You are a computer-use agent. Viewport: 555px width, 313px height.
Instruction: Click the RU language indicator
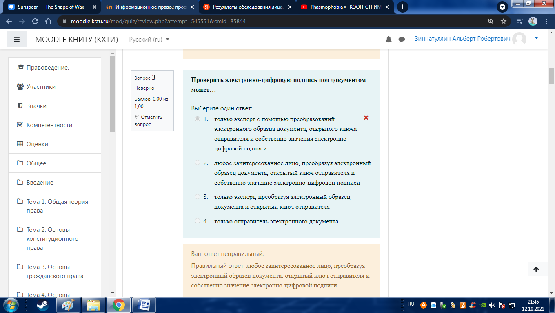click(x=411, y=304)
